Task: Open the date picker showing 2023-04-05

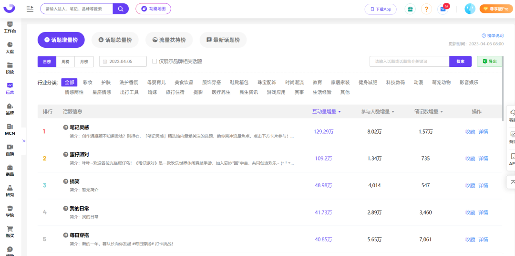Action: (x=123, y=62)
